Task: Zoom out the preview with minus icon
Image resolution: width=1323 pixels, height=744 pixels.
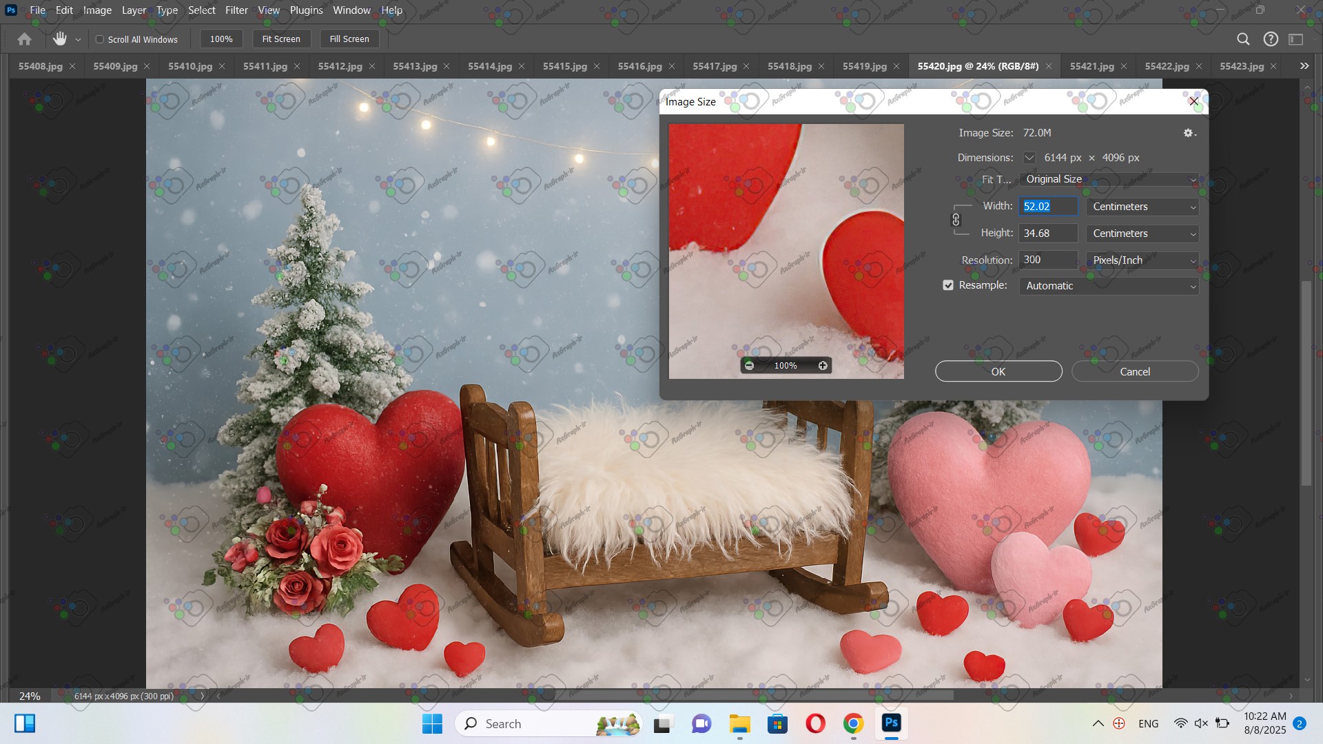Action: 749,366
